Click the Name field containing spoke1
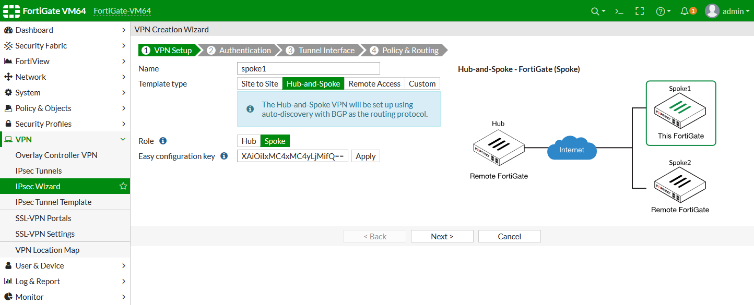This screenshot has height=305, width=754. pyautogui.click(x=309, y=68)
